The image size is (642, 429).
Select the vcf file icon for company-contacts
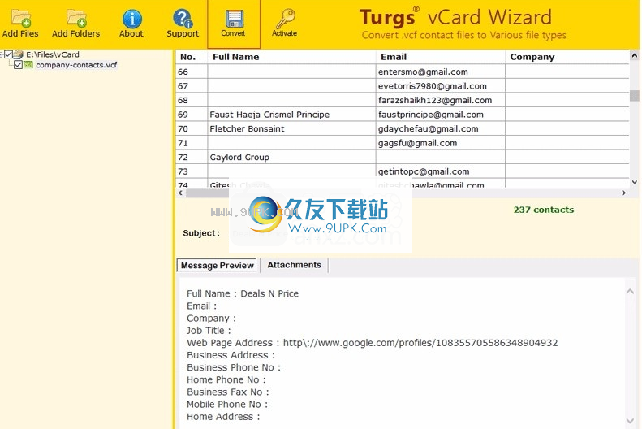[28, 65]
